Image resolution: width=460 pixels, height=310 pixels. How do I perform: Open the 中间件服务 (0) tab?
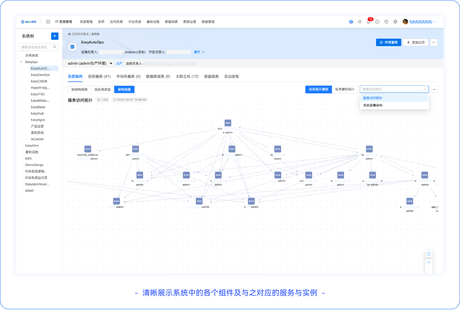click(x=129, y=76)
